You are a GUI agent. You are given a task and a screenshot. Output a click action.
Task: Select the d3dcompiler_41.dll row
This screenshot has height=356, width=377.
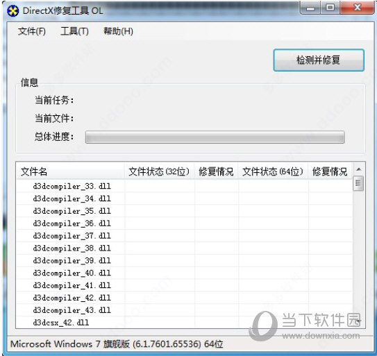pos(185,286)
